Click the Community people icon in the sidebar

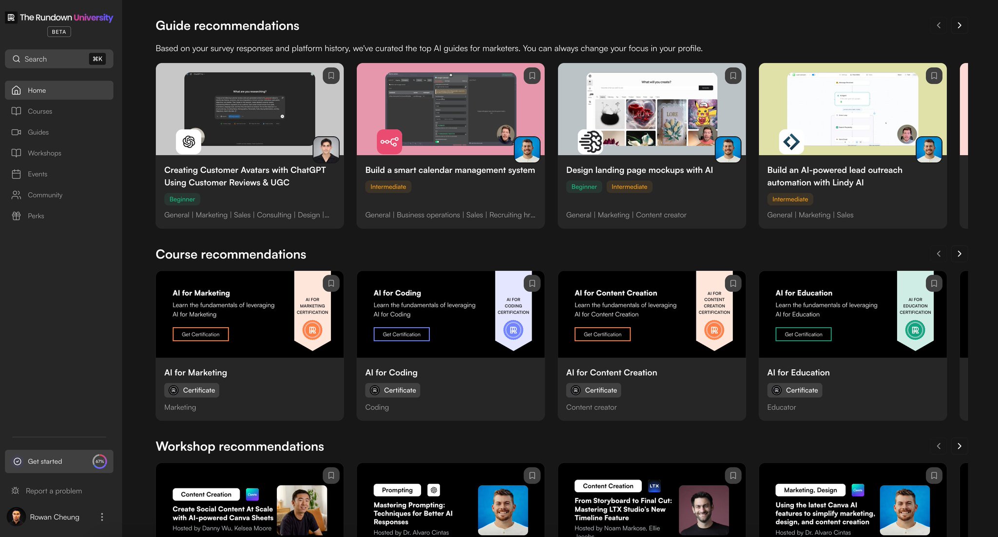(17, 195)
